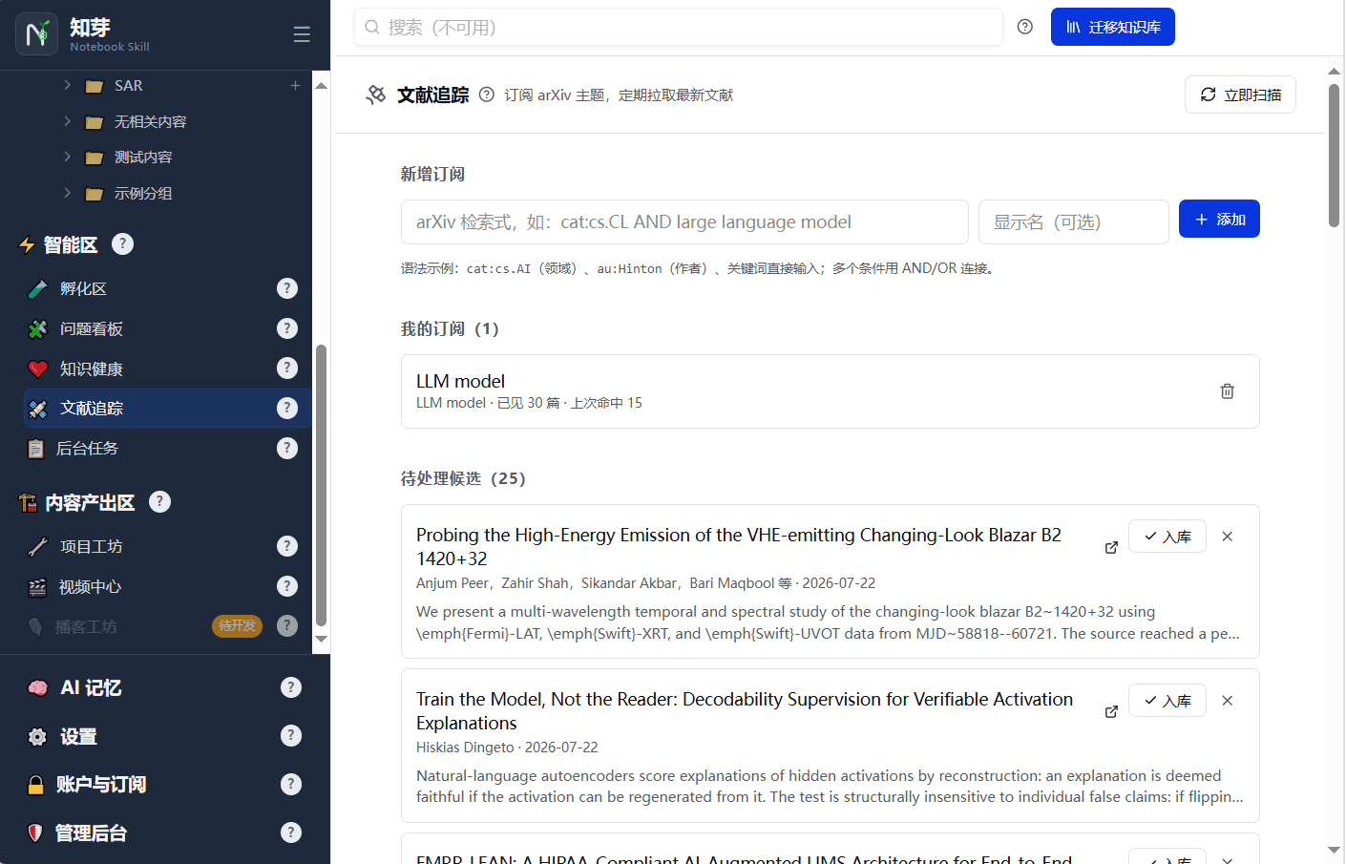Click main page scrollbar thumb
Screen dimensions: 1346x864
click(1334, 156)
